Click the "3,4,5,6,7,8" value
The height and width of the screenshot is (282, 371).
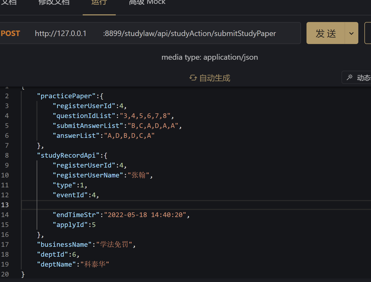(x=145, y=116)
